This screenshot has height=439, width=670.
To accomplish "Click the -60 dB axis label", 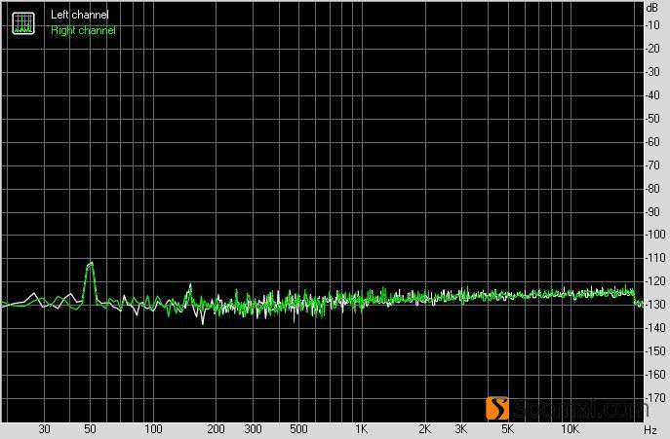I will click(653, 142).
